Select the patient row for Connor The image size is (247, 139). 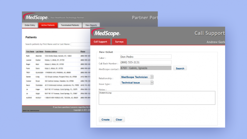point(58,81)
